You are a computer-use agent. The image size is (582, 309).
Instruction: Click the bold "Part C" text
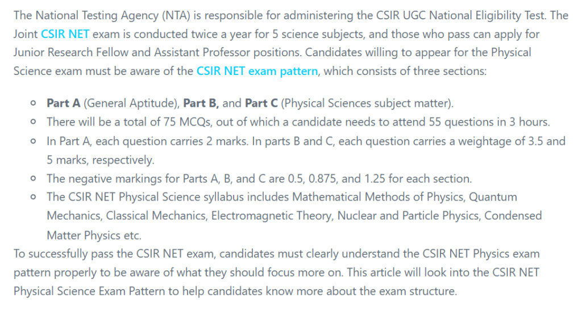coord(261,103)
